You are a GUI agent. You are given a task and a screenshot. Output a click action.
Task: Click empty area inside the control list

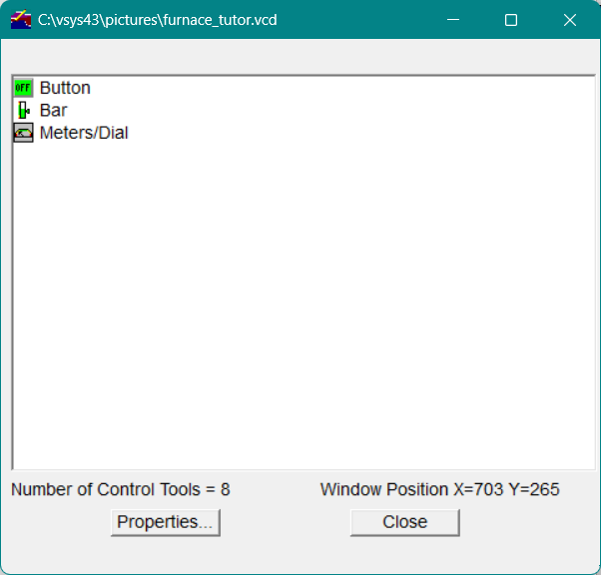(300, 299)
